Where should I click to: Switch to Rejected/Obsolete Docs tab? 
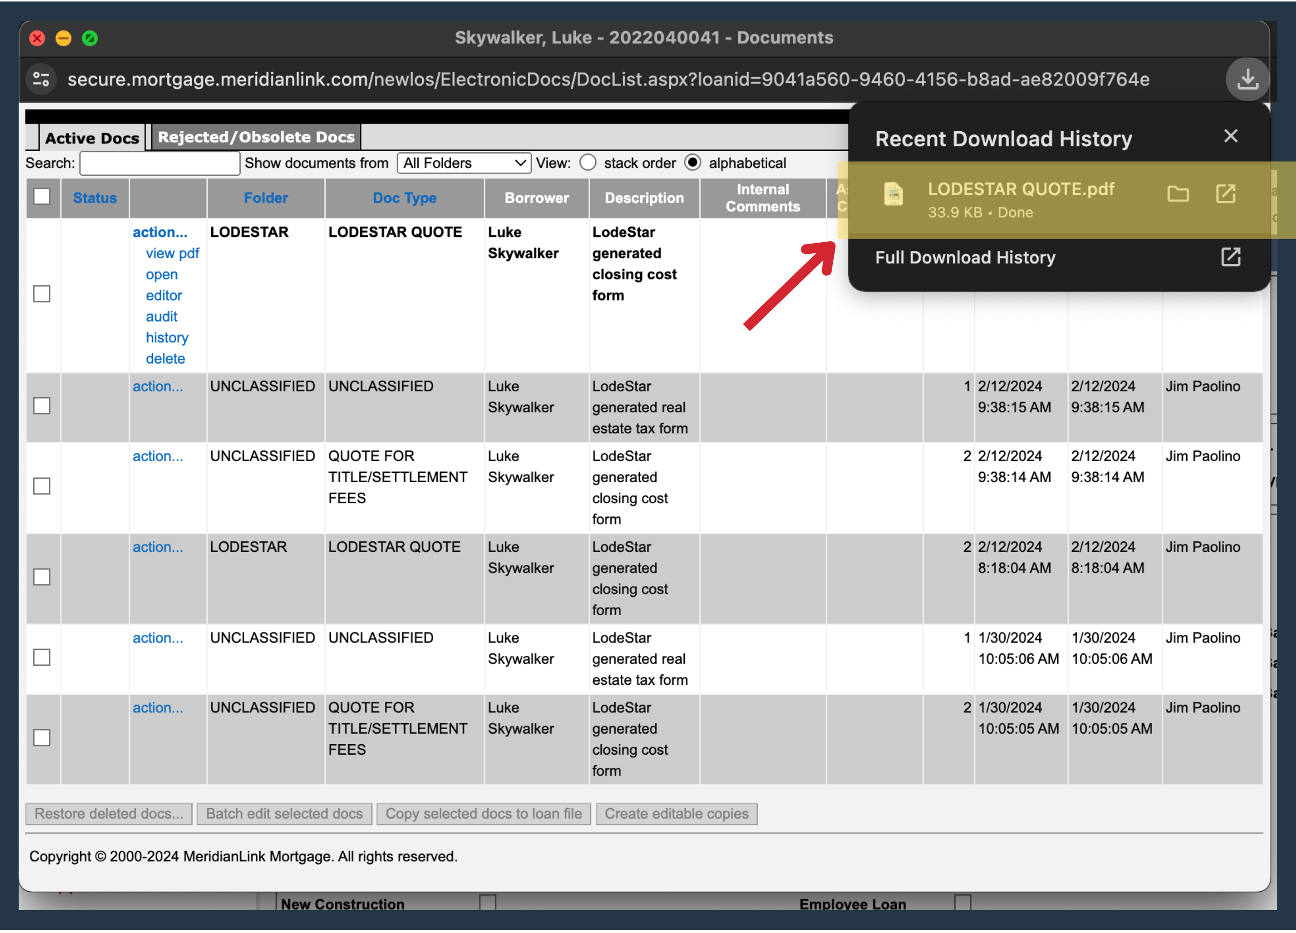coord(256,137)
